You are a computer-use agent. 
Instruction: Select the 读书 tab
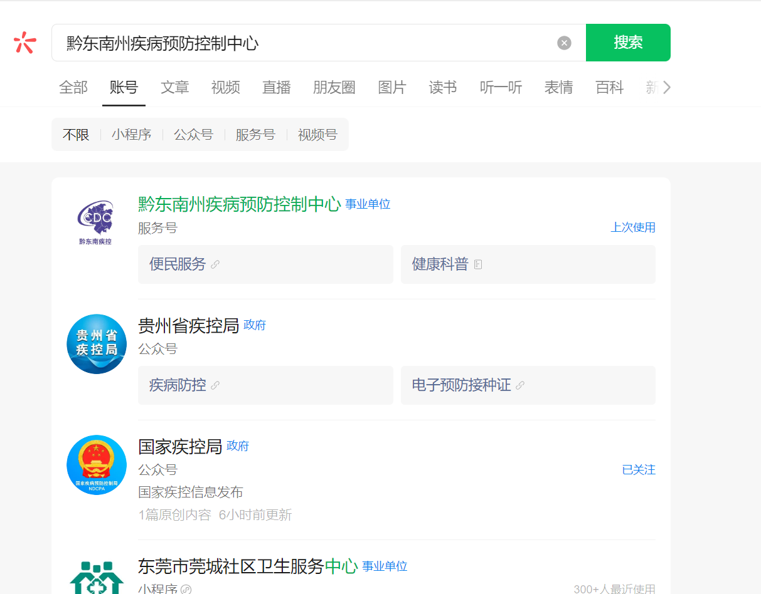click(443, 88)
